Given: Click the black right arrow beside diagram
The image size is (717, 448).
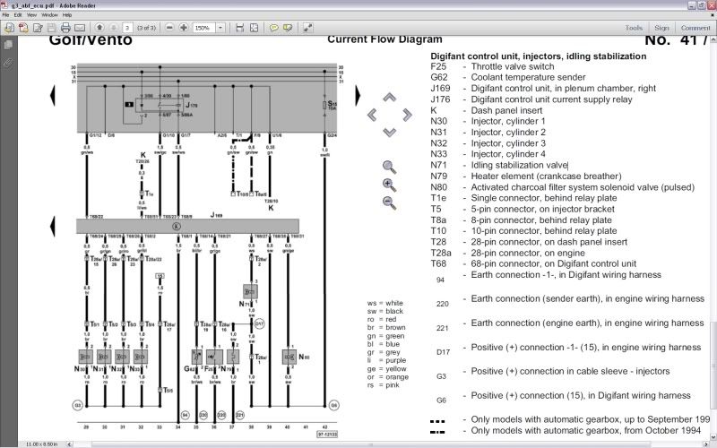Looking at the screenshot, I should click(x=358, y=94).
